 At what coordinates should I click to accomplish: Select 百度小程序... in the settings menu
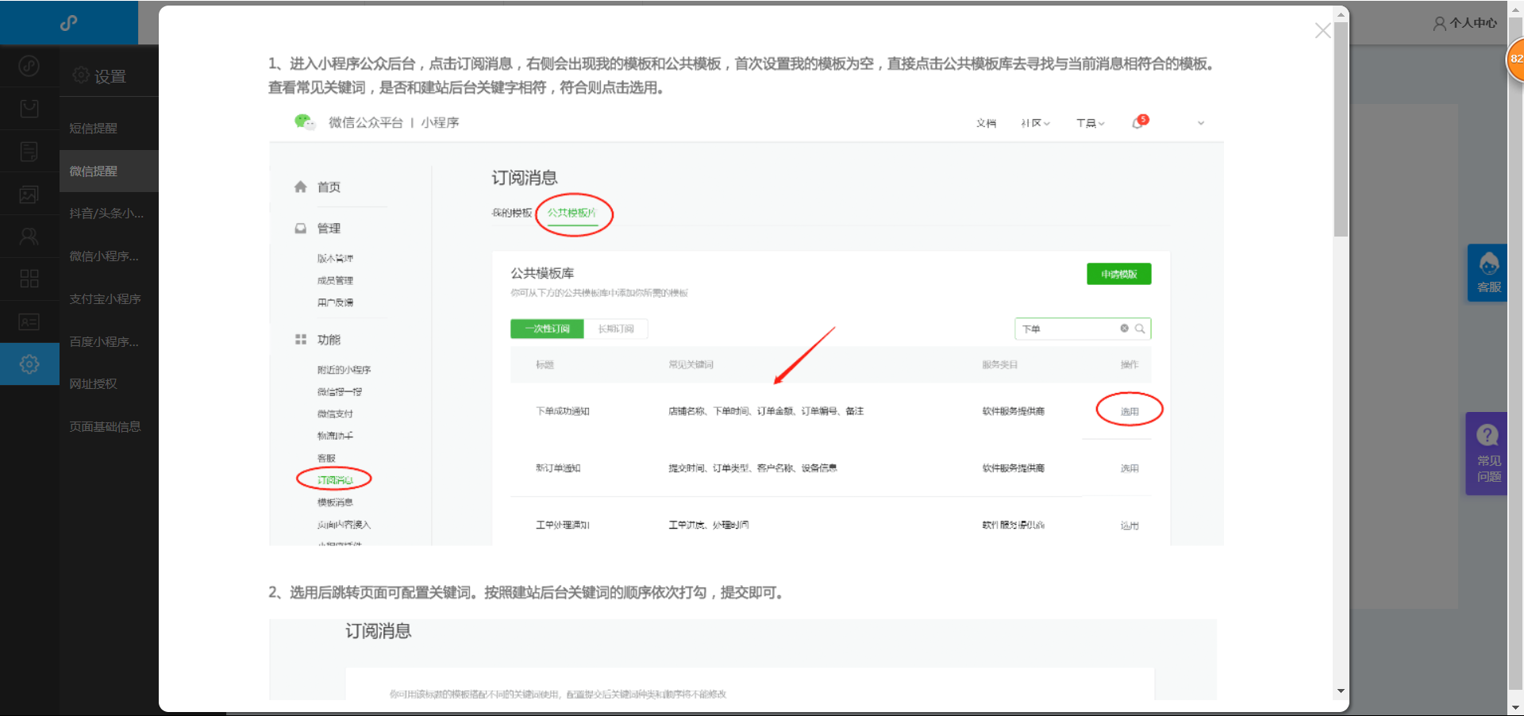tap(104, 342)
